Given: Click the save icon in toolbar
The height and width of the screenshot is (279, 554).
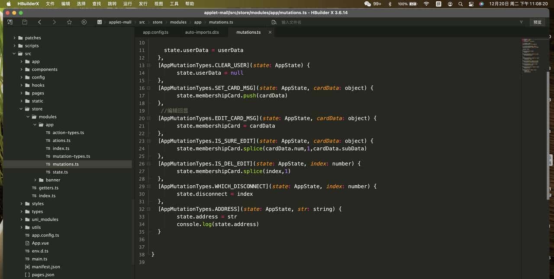Looking at the screenshot, I should tap(25, 22).
